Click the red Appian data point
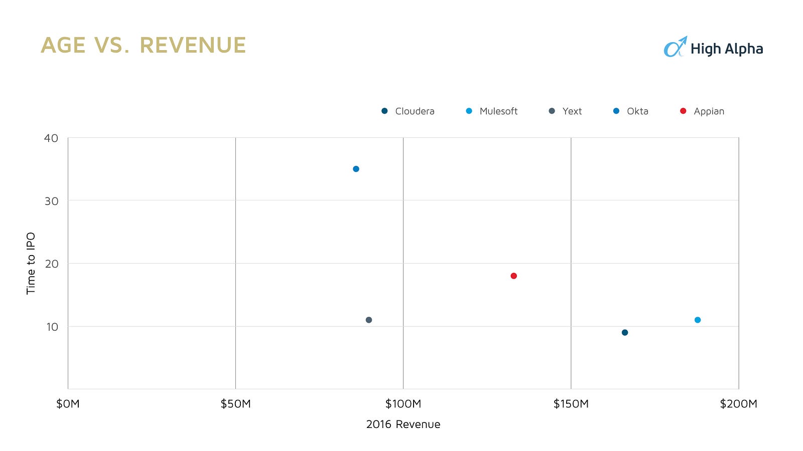 [513, 276]
